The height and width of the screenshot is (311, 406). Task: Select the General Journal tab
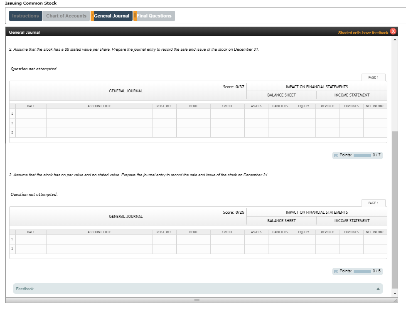(112, 16)
